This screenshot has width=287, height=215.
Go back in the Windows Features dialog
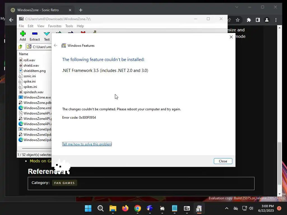[x=55, y=45]
